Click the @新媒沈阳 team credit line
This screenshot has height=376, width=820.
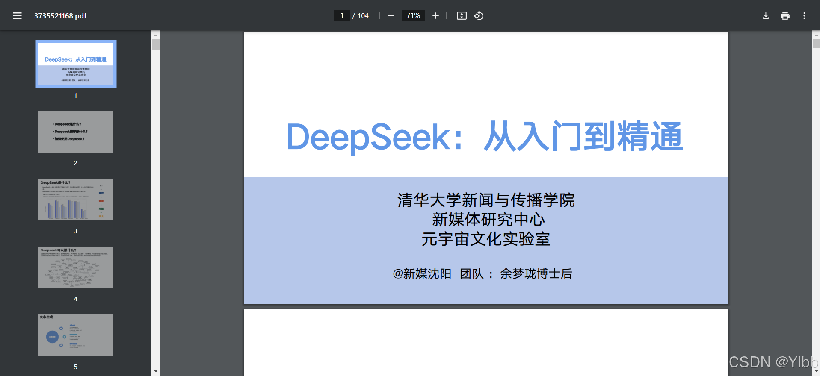(x=483, y=274)
